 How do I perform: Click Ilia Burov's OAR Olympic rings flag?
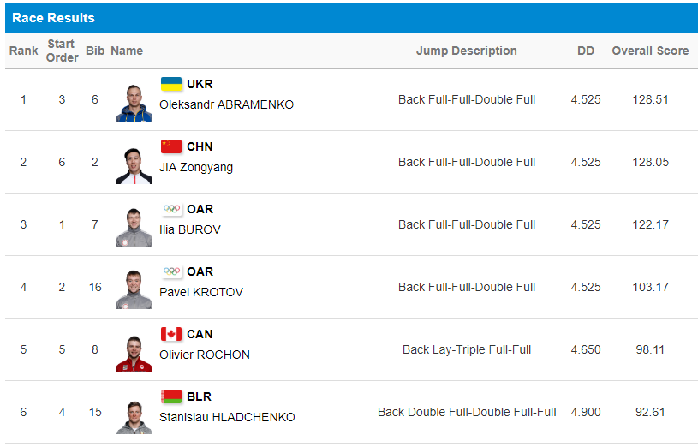pos(171,209)
